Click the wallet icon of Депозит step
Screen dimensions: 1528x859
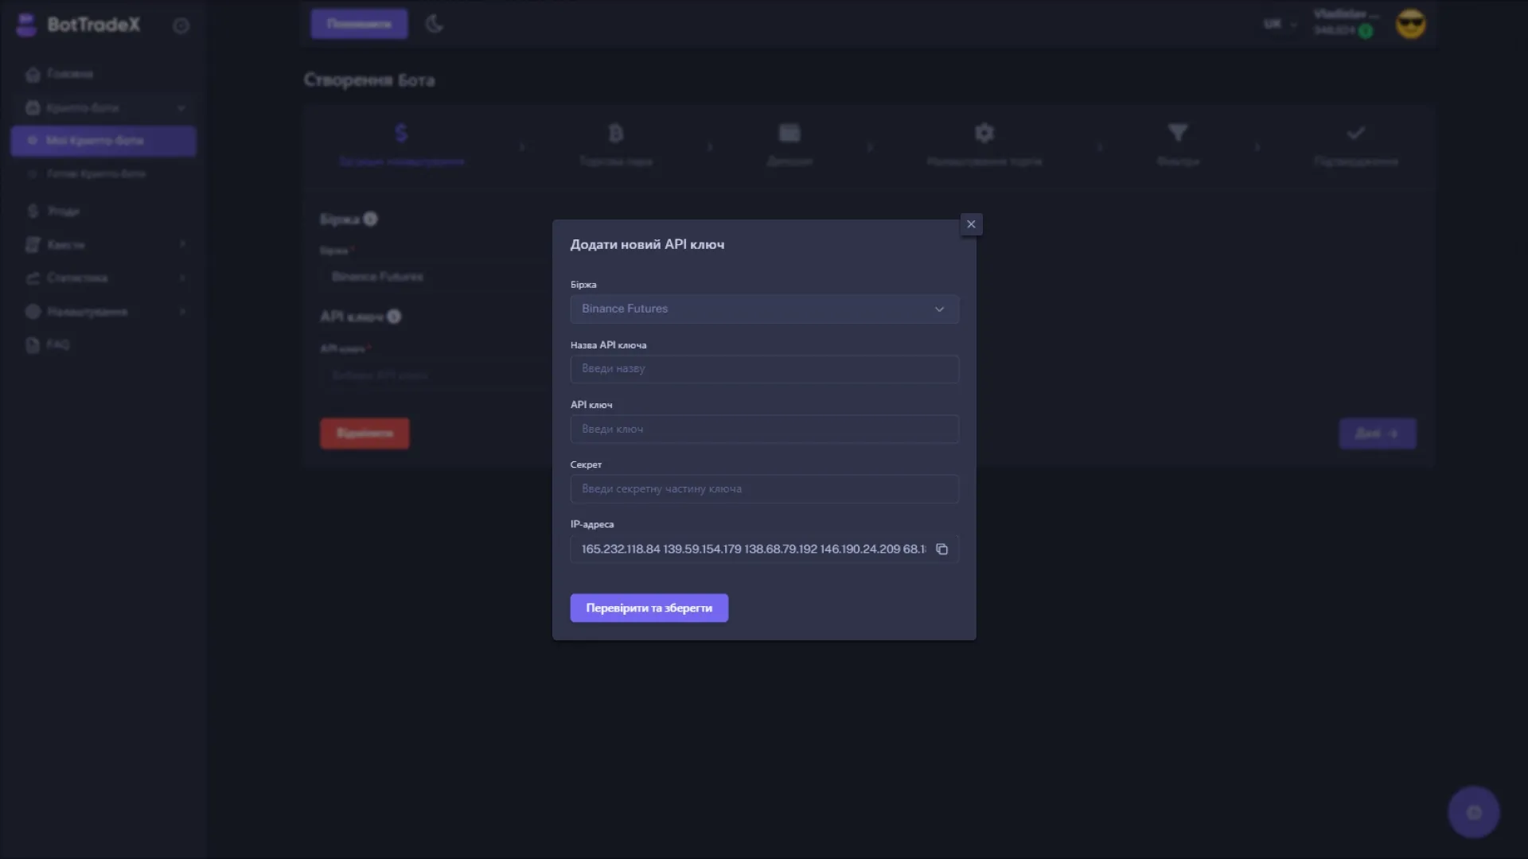point(789,133)
